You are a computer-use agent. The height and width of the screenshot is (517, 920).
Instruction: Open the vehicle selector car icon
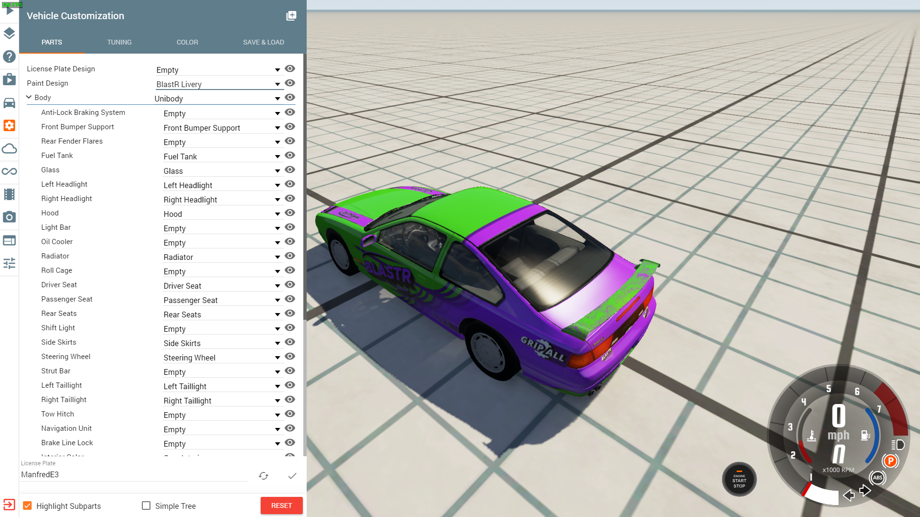[x=10, y=102]
